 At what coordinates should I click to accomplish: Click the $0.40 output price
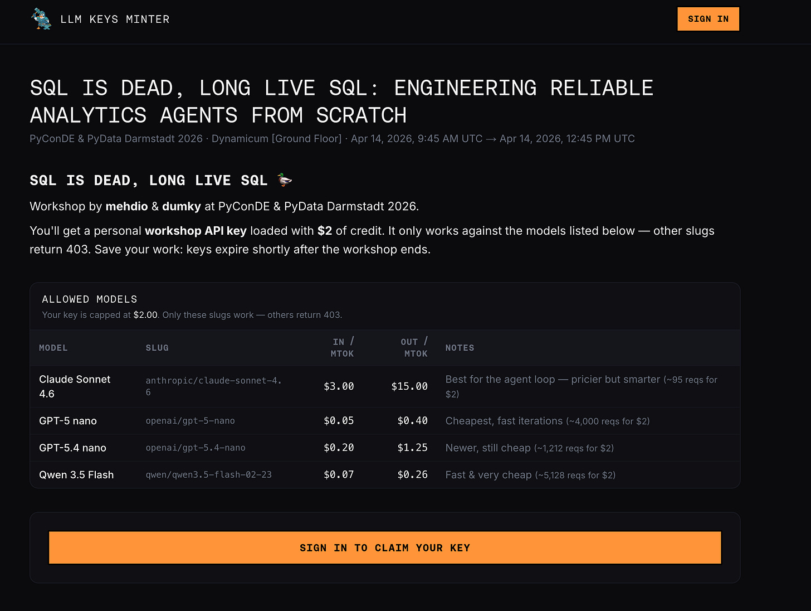pyautogui.click(x=413, y=421)
